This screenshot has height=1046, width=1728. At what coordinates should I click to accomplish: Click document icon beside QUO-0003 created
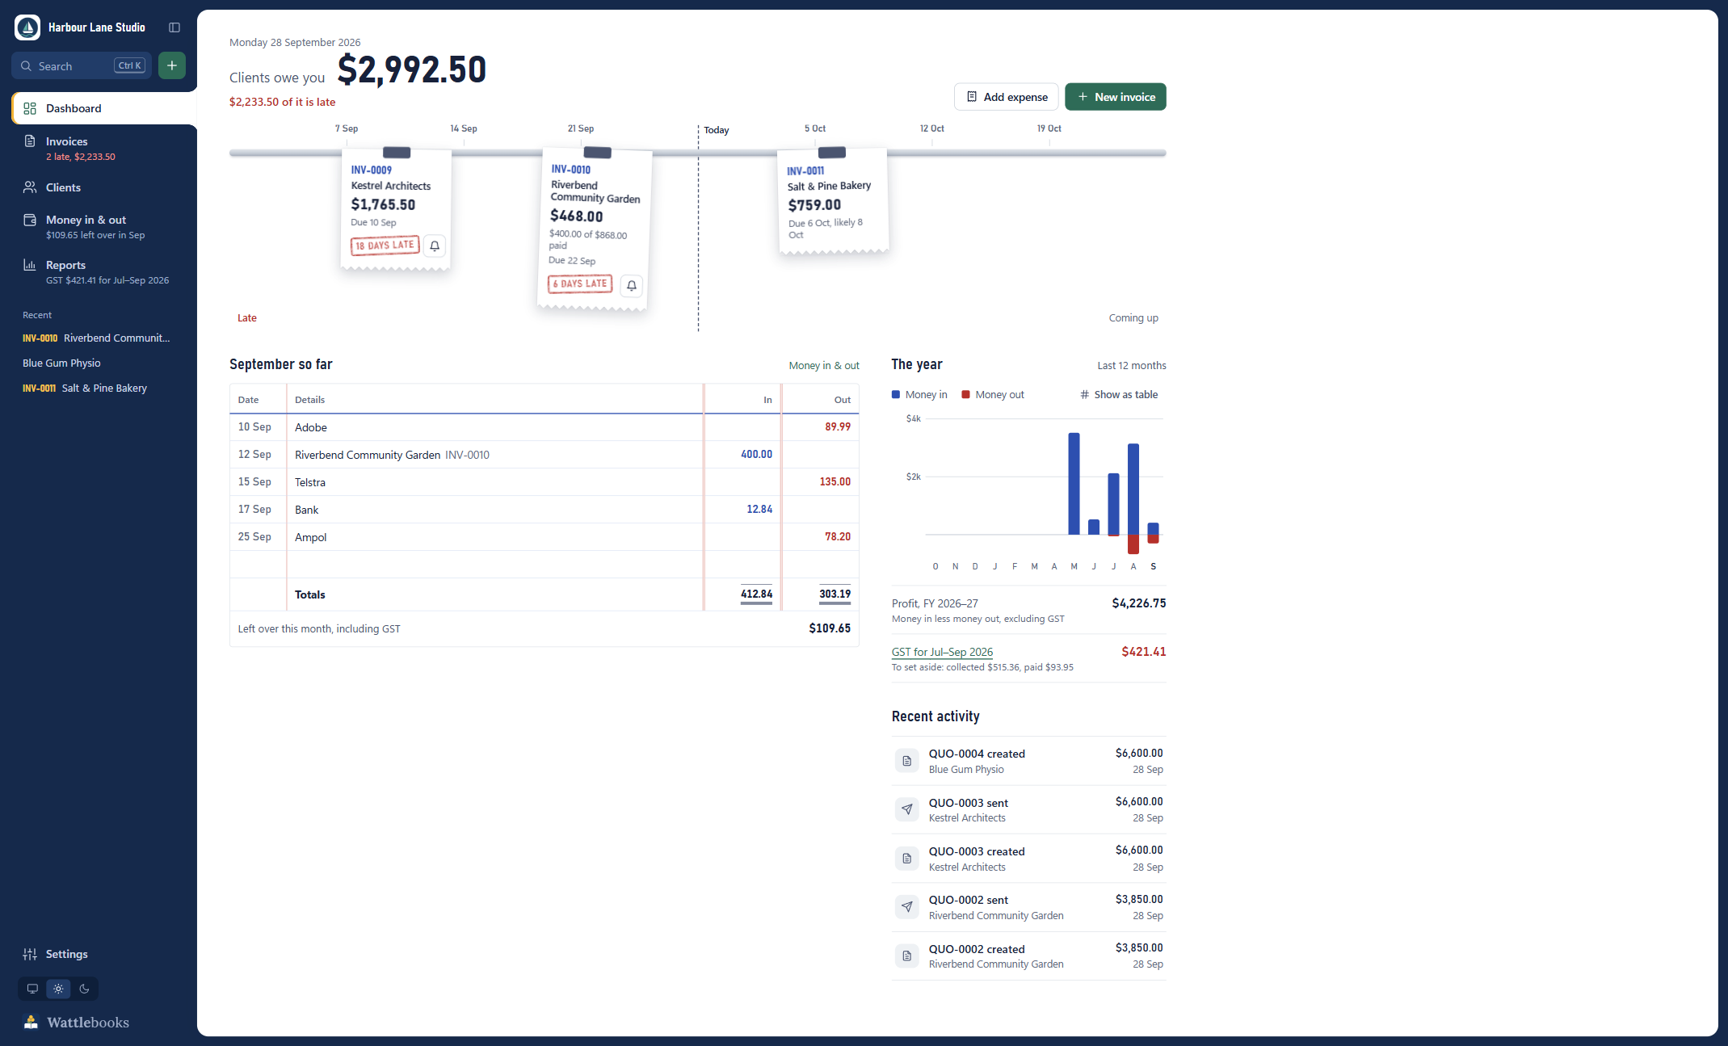click(x=907, y=859)
